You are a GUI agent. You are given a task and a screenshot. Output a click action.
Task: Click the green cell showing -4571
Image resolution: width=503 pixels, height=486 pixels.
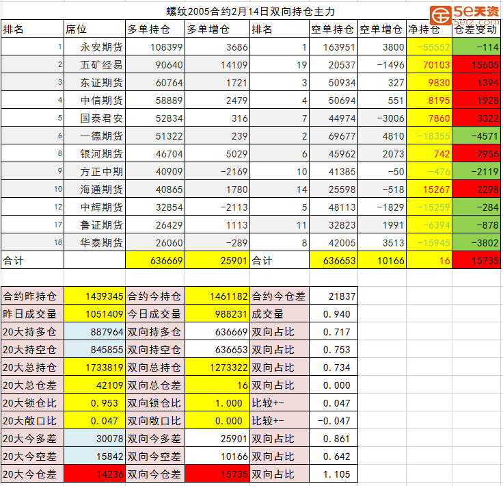pos(476,136)
